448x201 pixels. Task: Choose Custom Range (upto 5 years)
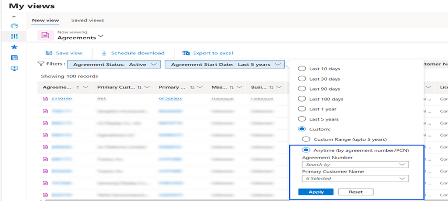pos(306,139)
